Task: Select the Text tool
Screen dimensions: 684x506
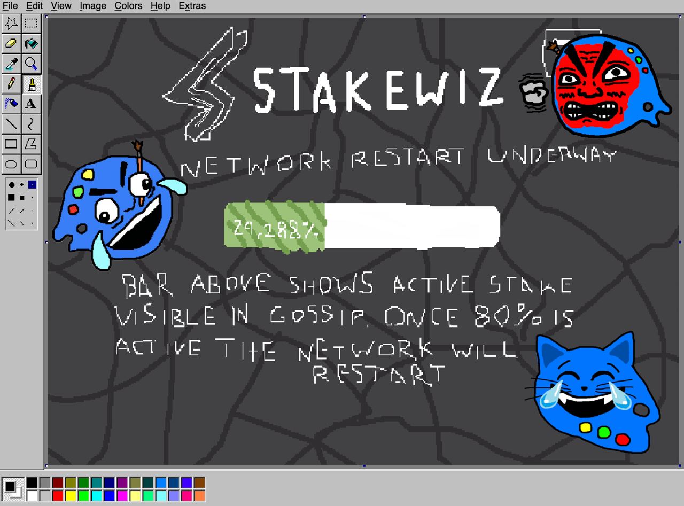Action: coord(31,104)
